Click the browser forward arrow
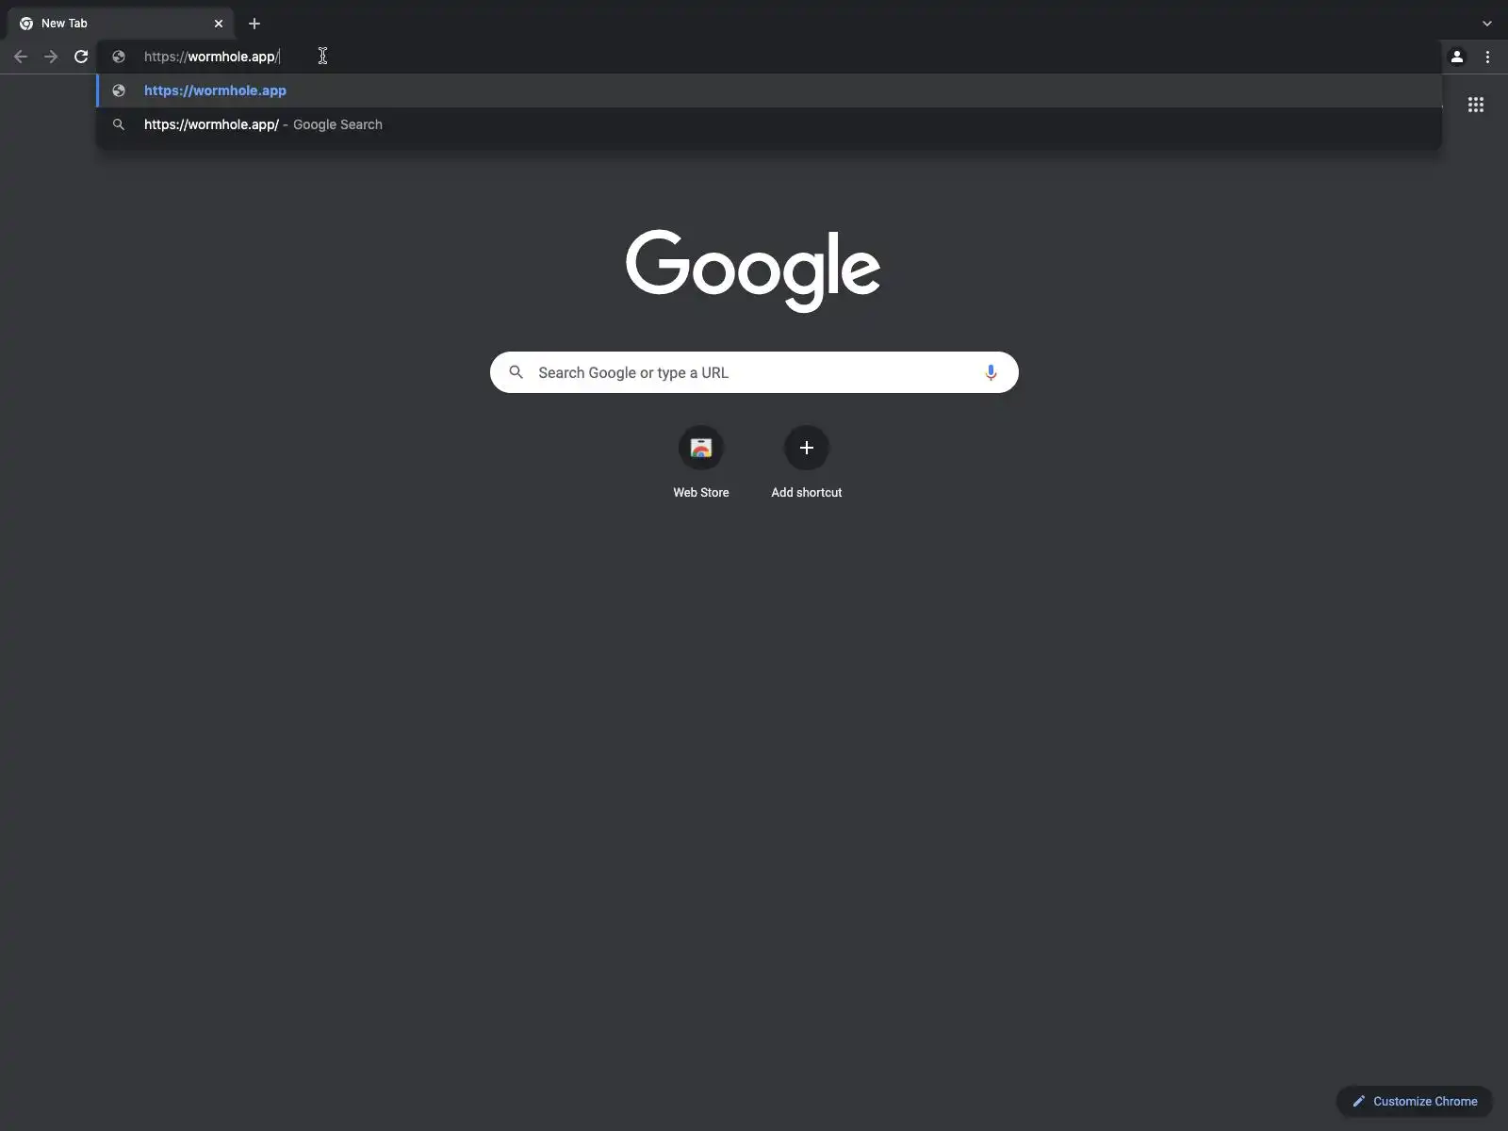Image resolution: width=1508 pixels, height=1131 pixels. pyautogui.click(x=51, y=57)
